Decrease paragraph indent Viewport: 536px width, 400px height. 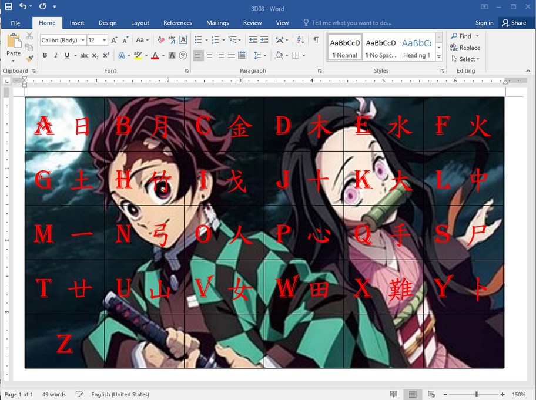[x=253, y=40]
